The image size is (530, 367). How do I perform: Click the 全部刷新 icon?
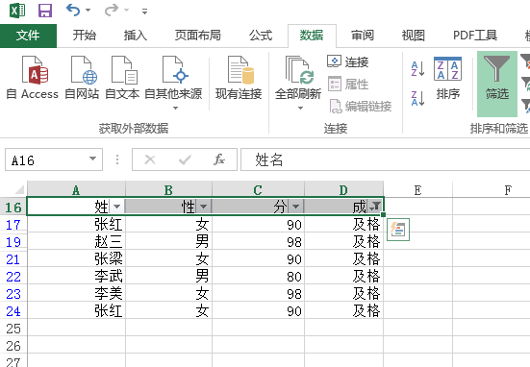tap(298, 70)
